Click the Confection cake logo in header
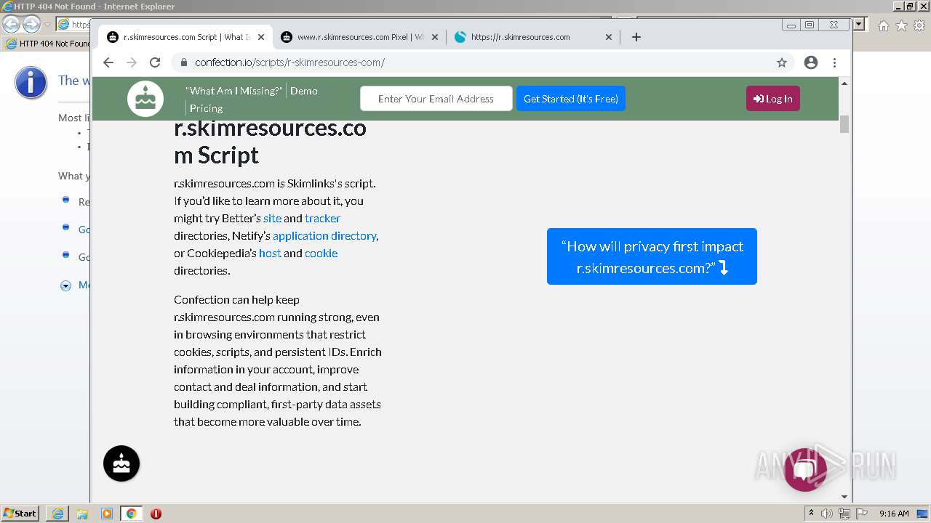The height and width of the screenshot is (523, 931). 145,99
